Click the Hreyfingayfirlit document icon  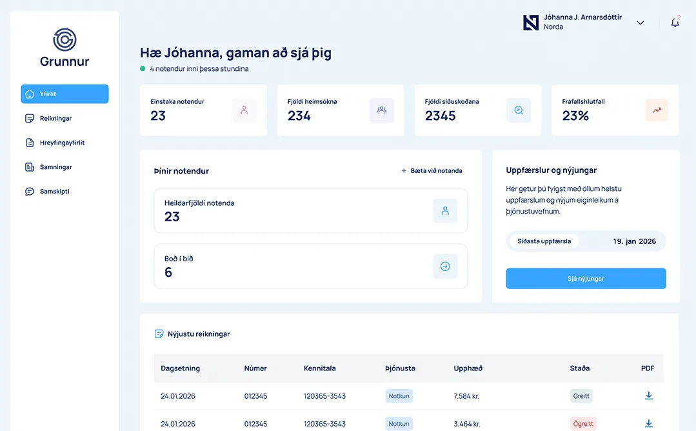point(30,143)
